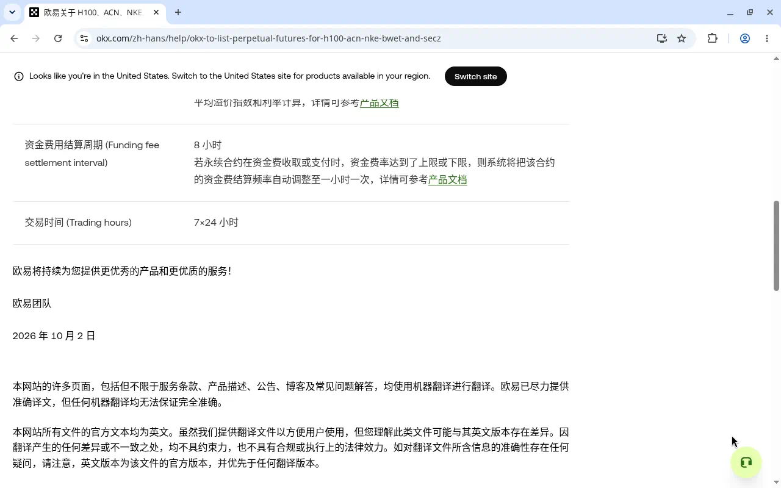Screen dimensions: 781x488
Task: Click the date '2026 年 10 月 2 日'
Action: coord(54,335)
